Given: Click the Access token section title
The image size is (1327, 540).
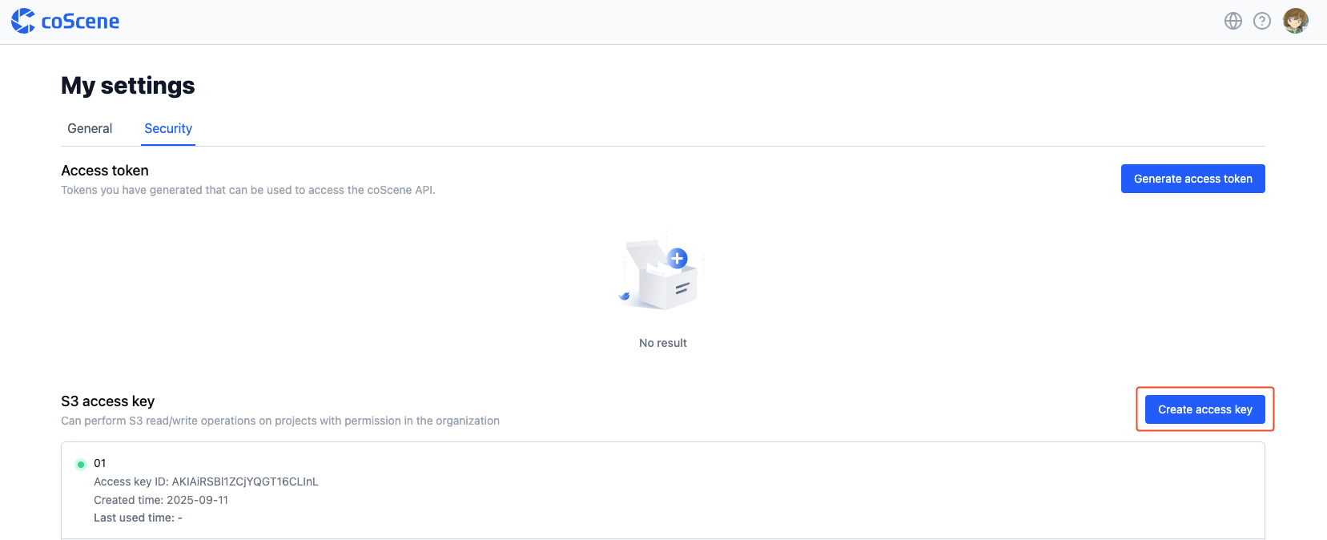Looking at the screenshot, I should tap(105, 171).
